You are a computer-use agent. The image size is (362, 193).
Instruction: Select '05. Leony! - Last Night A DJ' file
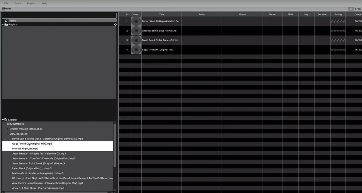(63, 178)
